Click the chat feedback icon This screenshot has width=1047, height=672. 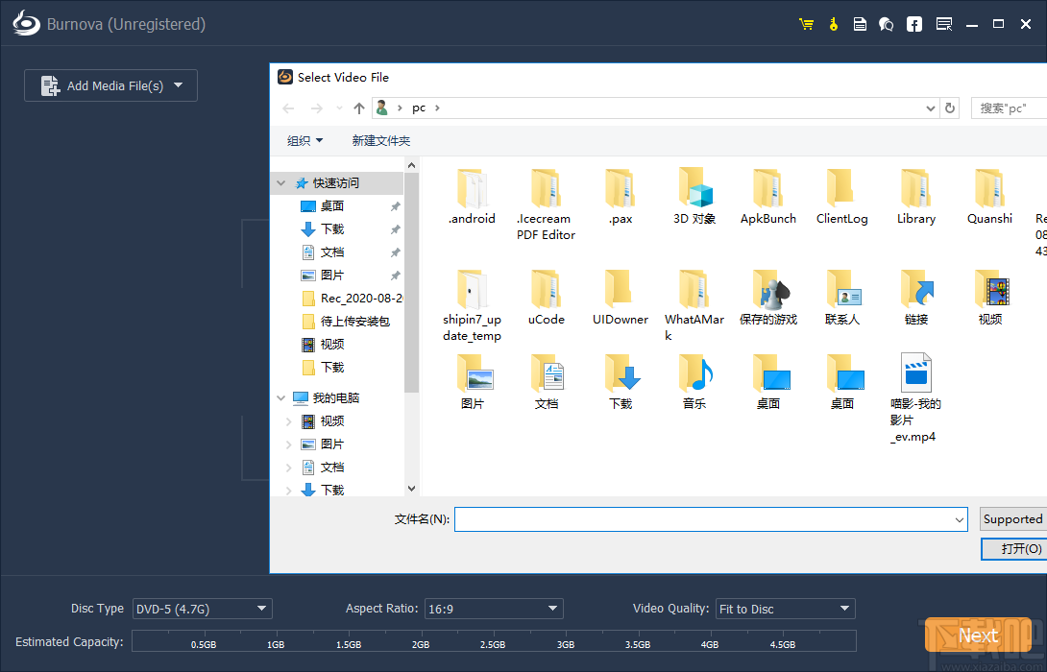tap(887, 24)
